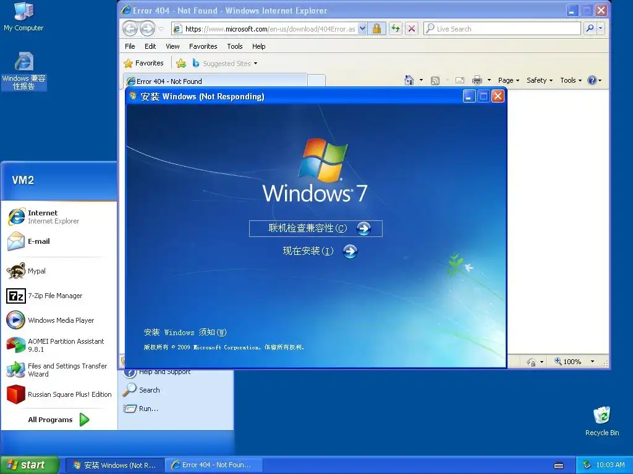The width and height of the screenshot is (633, 474).
Task: Expand the address bar URL dropdown
Action: coord(362,28)
